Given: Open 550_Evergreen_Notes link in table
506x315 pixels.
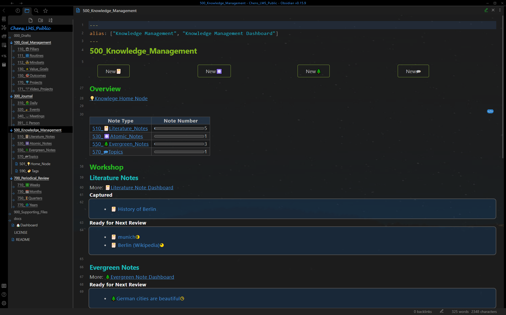Looking at the screenshot, I should tap(120, 144).
